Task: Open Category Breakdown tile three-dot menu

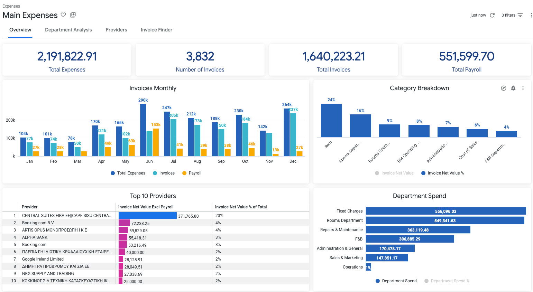Action: pos(523,88)
